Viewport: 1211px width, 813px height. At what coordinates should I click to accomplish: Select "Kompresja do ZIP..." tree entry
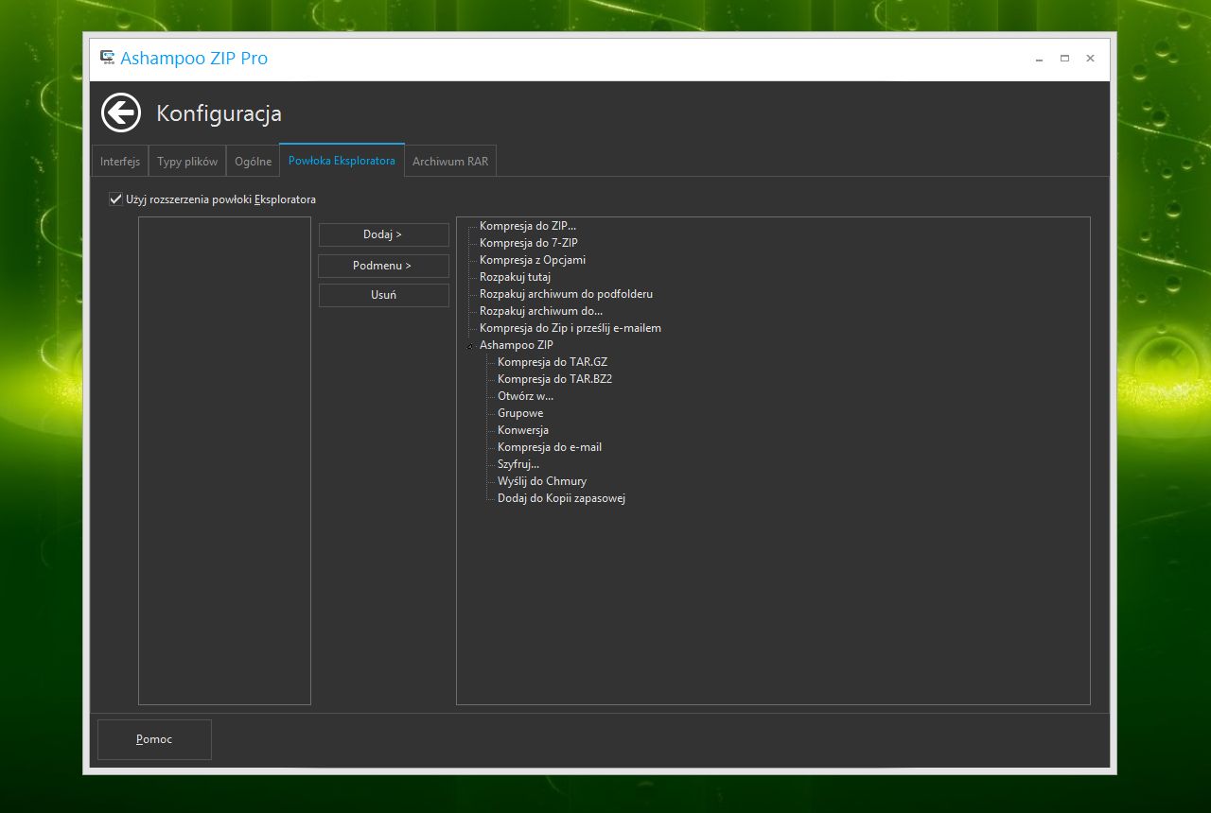[528, 226]
